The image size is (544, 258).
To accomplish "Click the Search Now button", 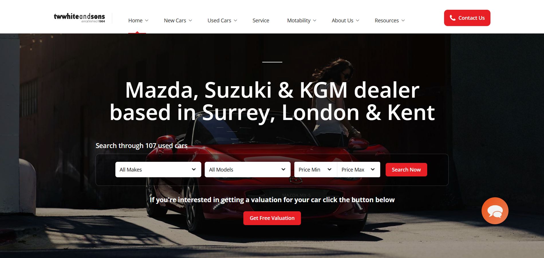I will click(406, 170).
